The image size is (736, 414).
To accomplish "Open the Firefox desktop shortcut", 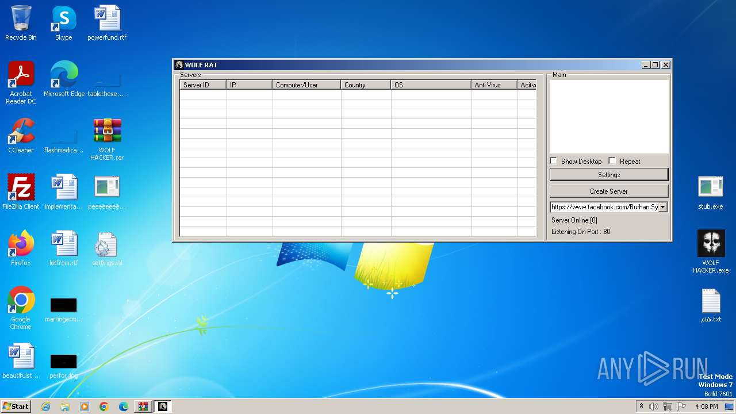I will pos(21,248).
